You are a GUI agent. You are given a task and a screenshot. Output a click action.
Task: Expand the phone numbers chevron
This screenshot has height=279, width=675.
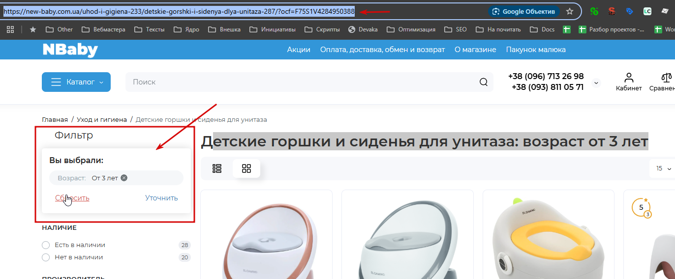(596, 83)
